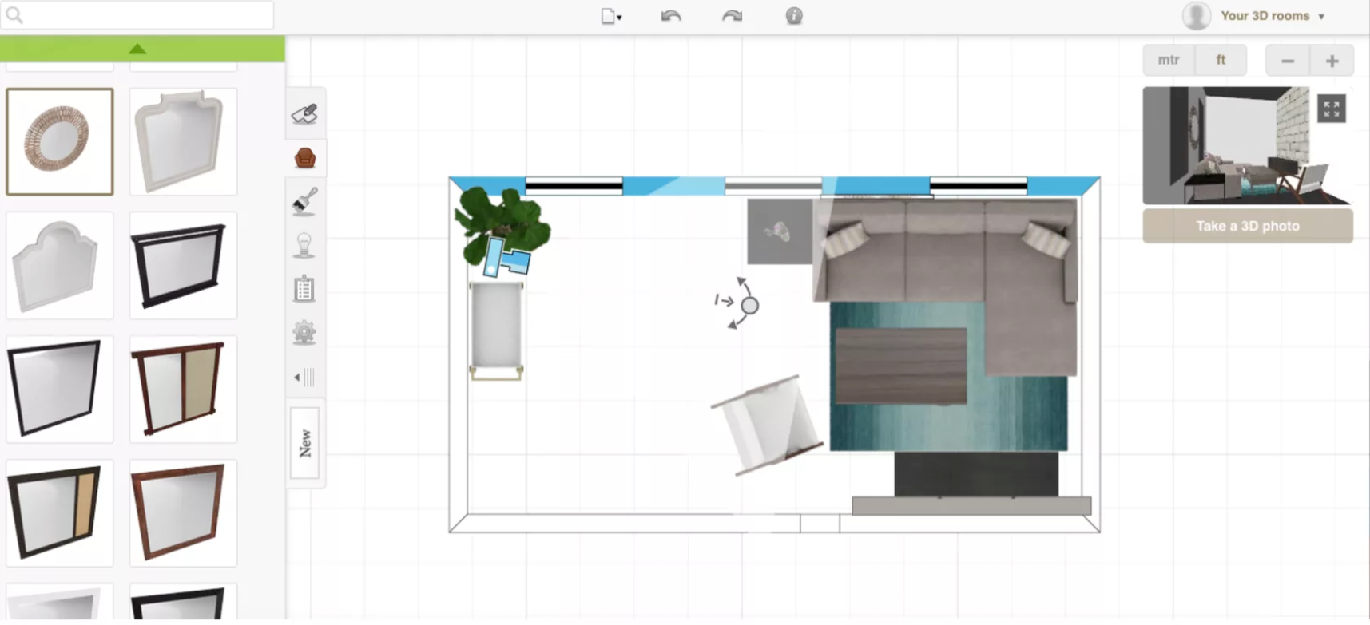
Task: Select the white scalloped top mirror
Action: point(60,265)
